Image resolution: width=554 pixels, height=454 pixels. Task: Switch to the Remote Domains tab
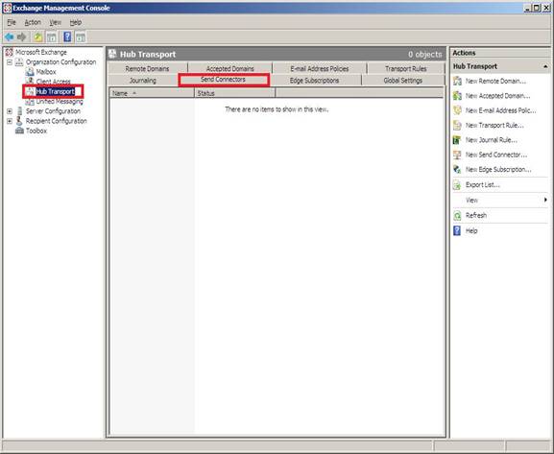[x=147, y=68]
